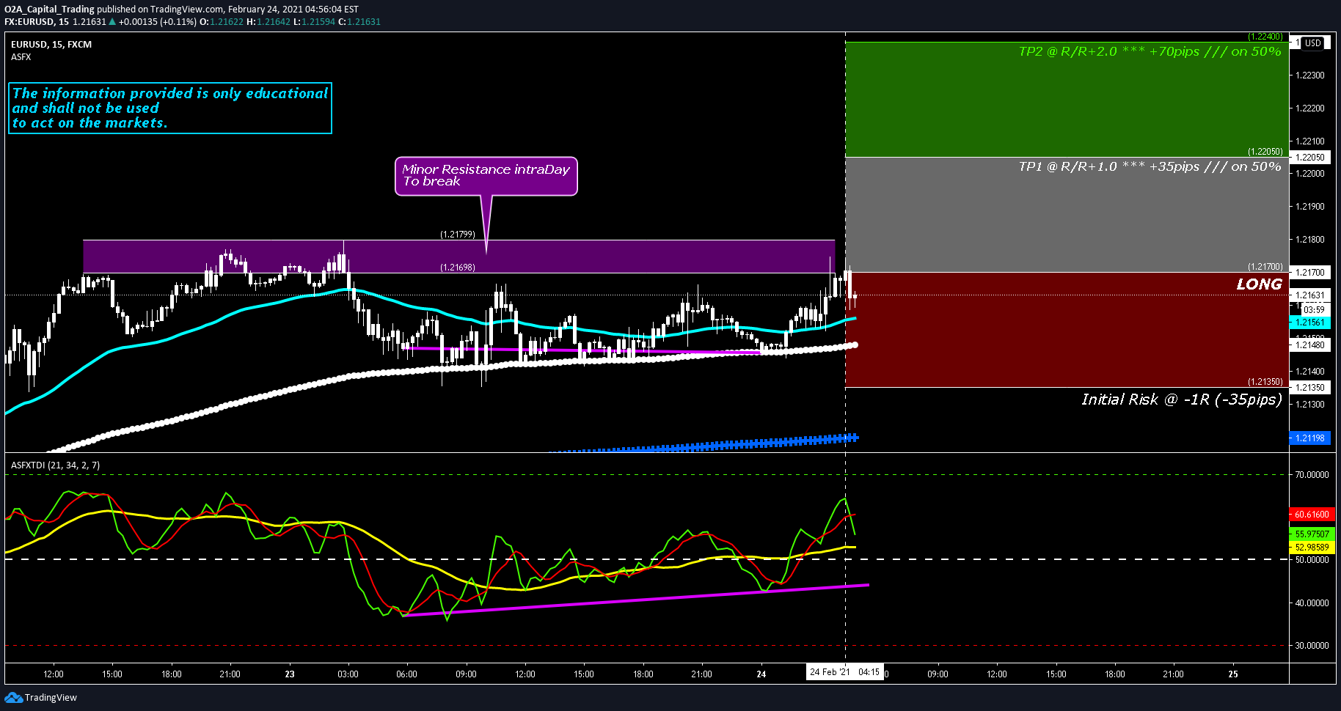Click the (1.22400) top target label
This screenshot has height=711, width=1341.
(x=1265, y=37)
